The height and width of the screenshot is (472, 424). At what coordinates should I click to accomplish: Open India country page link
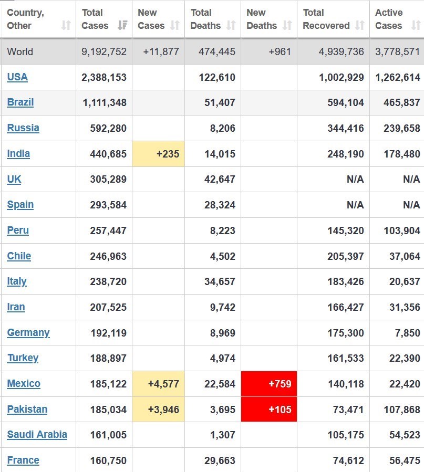tap(18, 154)
